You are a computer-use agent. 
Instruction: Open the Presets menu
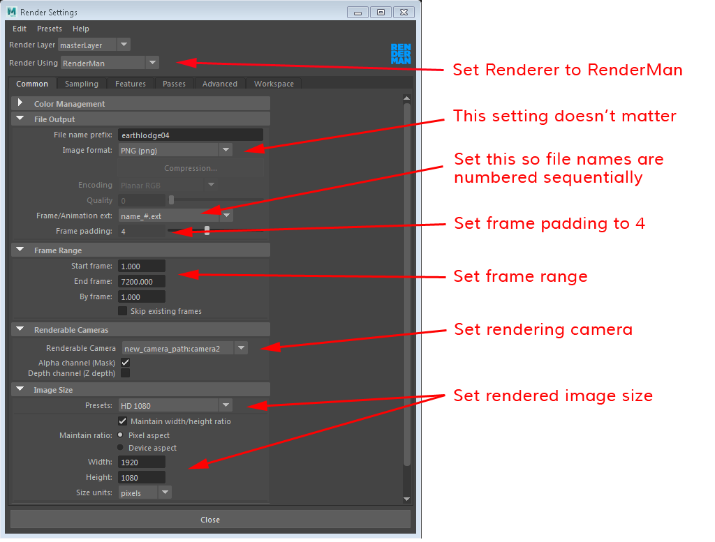click(x=49, y=29)
